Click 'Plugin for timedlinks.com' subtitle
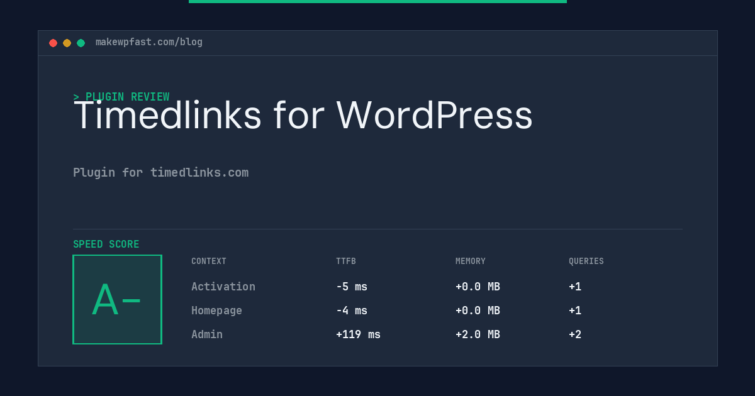Image resolution: width=755 pixels, height=396 pixels. point(161,172)
